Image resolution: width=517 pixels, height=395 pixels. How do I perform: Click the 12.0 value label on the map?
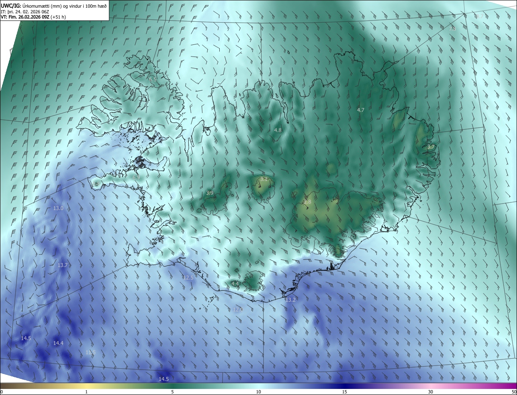tap(238, 310)
